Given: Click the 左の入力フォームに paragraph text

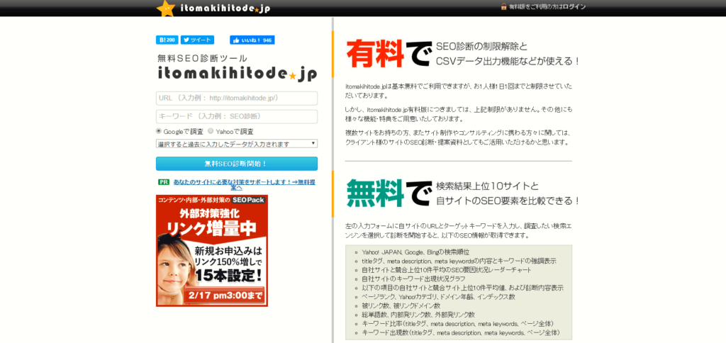Looking at the screenshot, I should pos(459,231).
